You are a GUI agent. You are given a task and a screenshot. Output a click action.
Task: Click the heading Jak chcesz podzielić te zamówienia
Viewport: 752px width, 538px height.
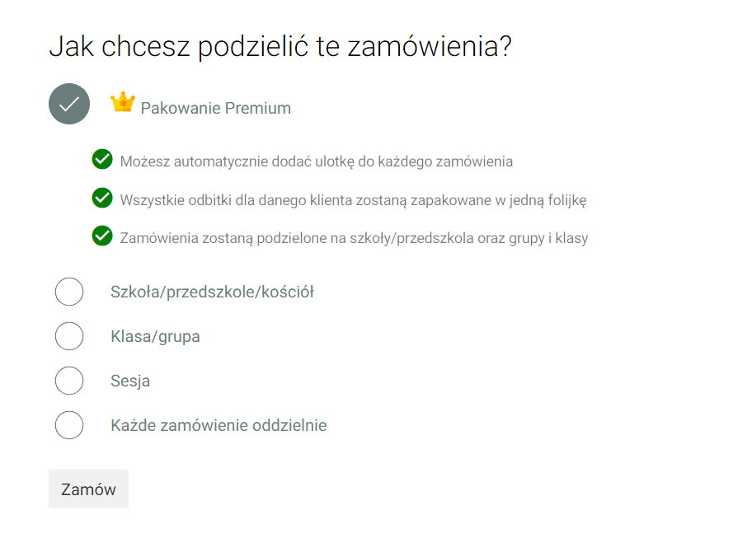[x=280, y=46]
